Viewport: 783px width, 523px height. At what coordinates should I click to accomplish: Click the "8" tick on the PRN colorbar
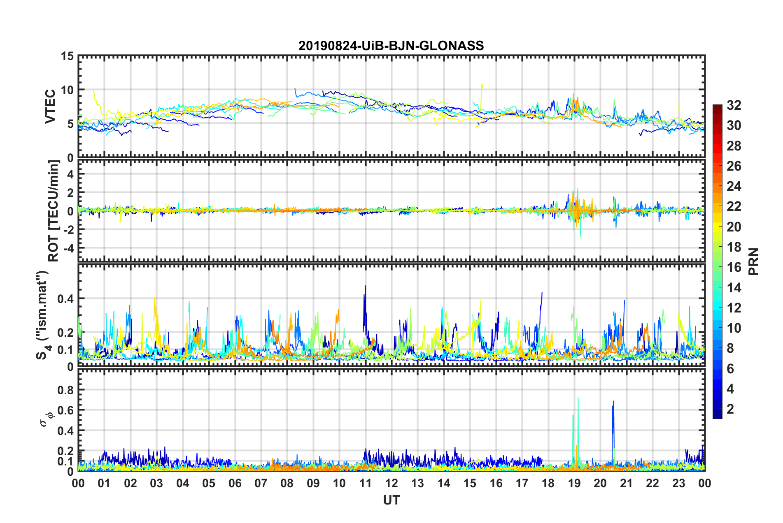coord(731,348)
